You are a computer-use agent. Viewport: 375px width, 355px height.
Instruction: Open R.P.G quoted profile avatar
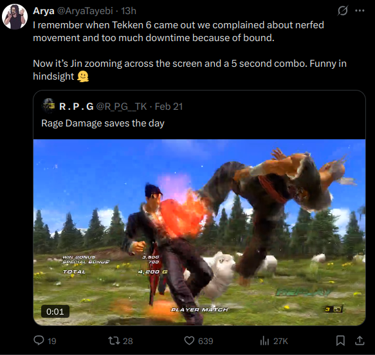tap(48, 105)
